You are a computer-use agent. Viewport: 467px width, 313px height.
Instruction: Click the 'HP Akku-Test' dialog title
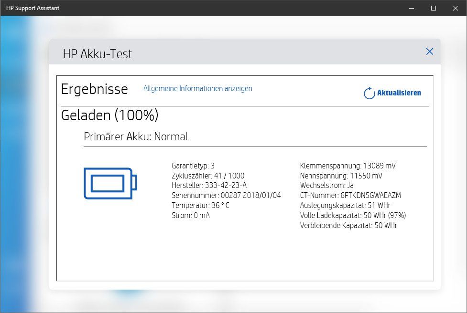point(98,54)
